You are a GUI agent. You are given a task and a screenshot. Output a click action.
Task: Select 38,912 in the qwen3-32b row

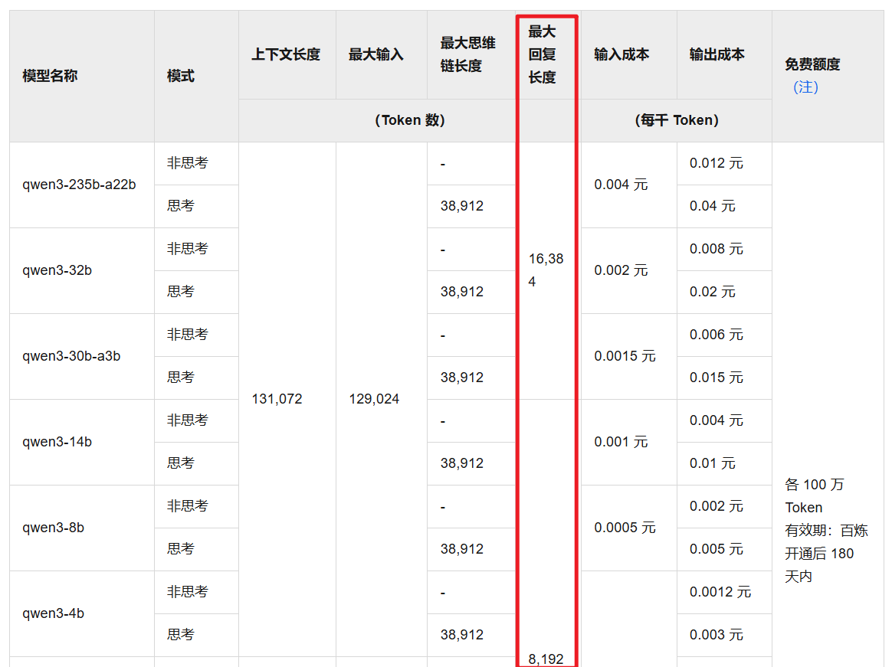462,292
